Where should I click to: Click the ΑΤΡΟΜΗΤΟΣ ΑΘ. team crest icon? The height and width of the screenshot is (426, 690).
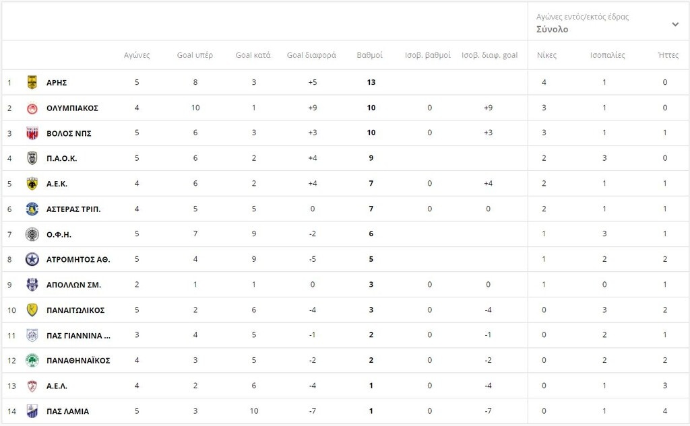coord(32,259)
